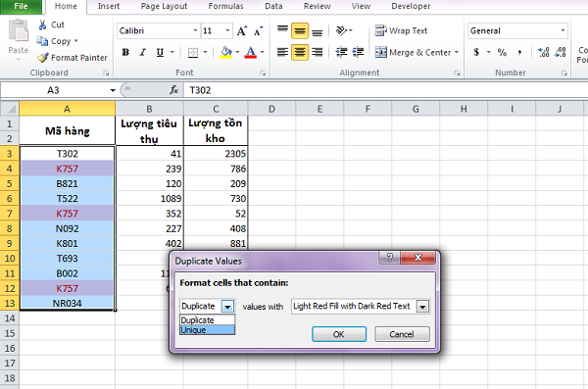588x389 pixels.
Task: Switch to the Insert tab
Action: click(109, 7)
